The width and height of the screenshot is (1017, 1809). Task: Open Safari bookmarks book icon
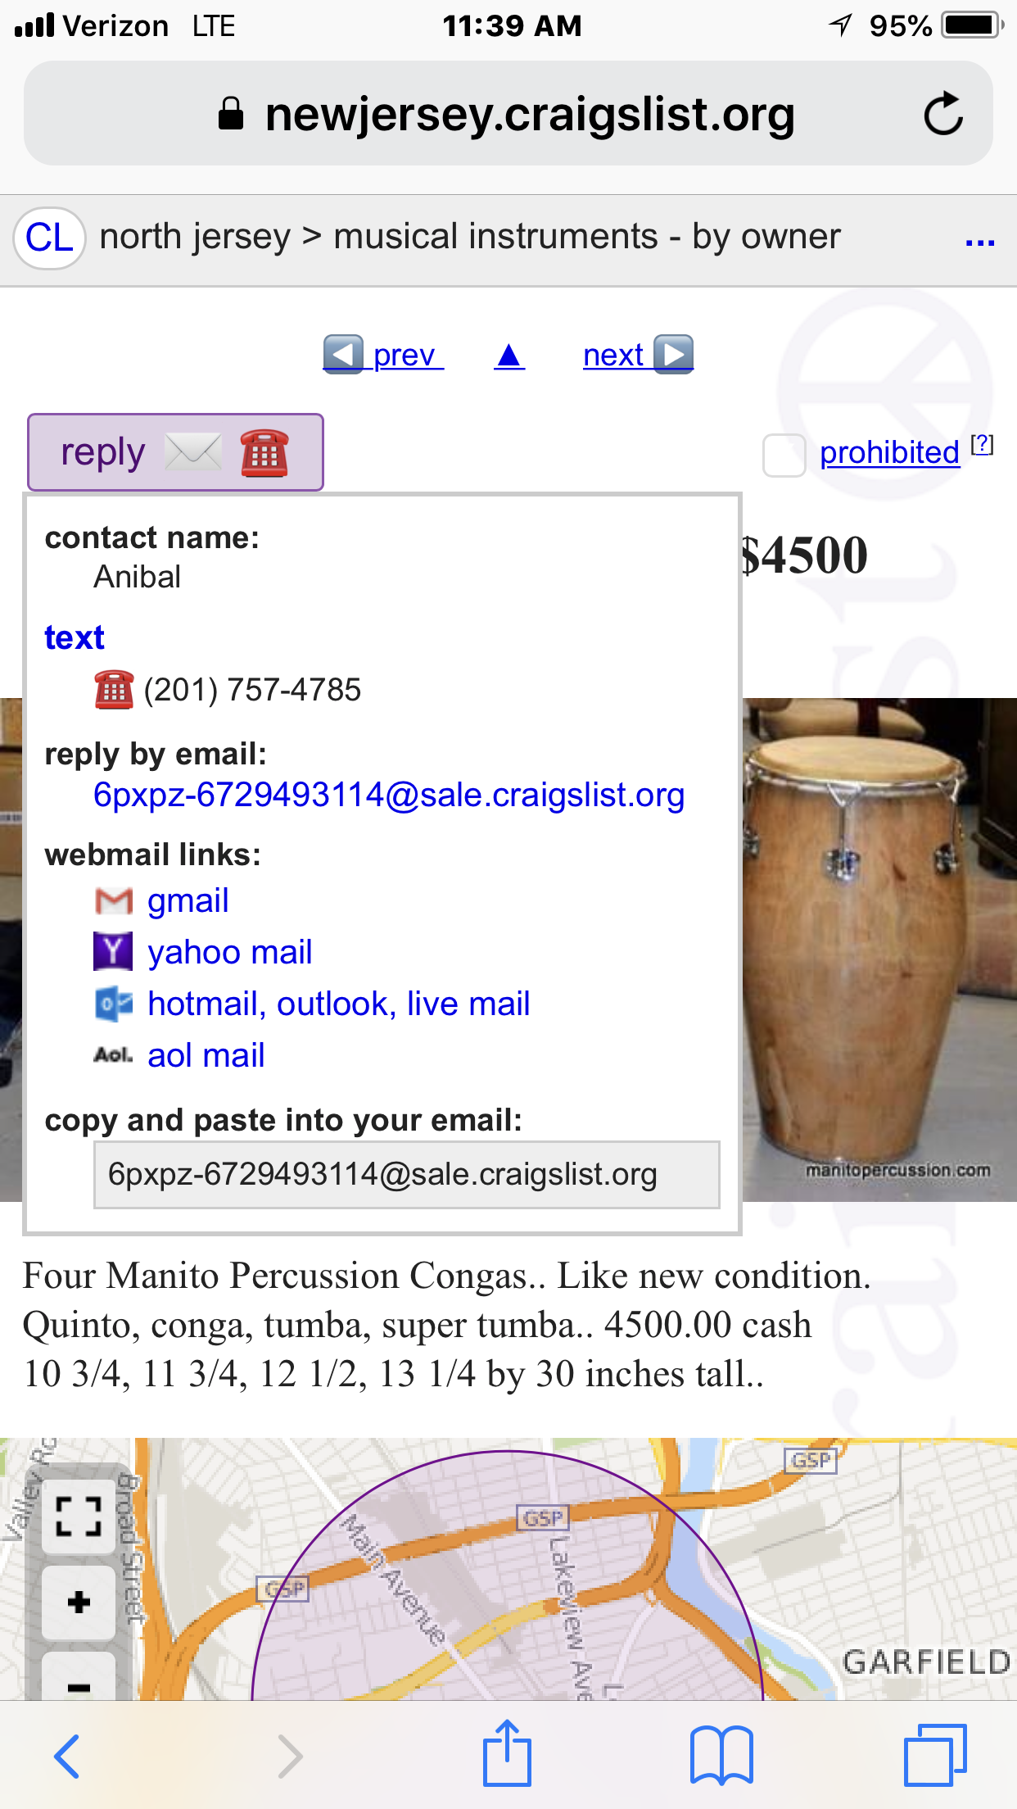click(x=721, y=1754)
